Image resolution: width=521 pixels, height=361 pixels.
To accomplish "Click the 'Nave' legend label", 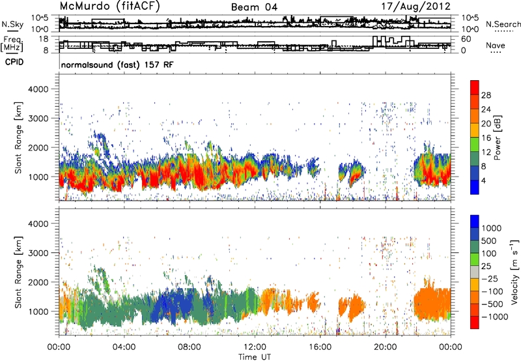I will (x=496, y=45).
